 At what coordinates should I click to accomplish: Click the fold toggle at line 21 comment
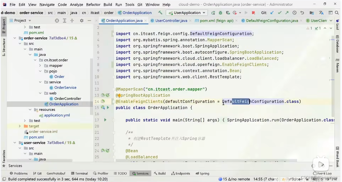tap(114, 132)
